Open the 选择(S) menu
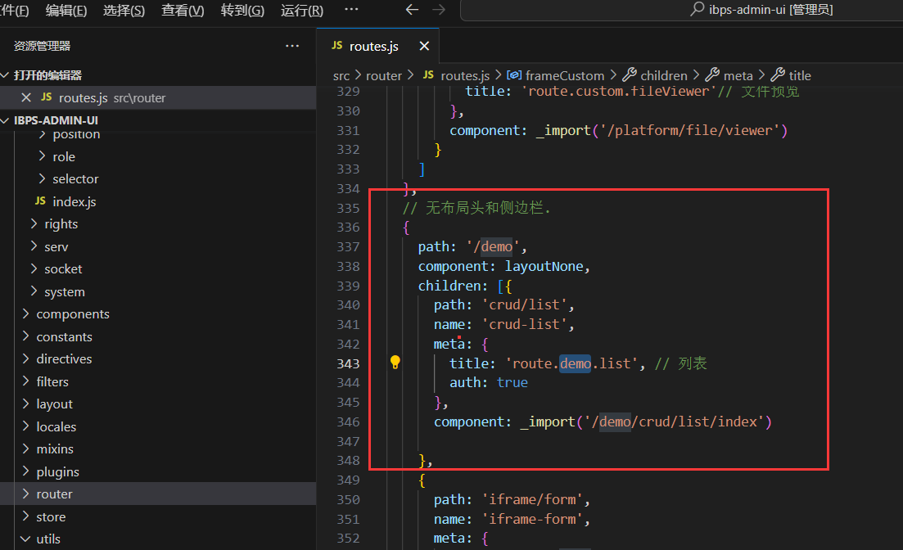Image resolution: width=903 pixels, height=550 pixels. (124, 11)
